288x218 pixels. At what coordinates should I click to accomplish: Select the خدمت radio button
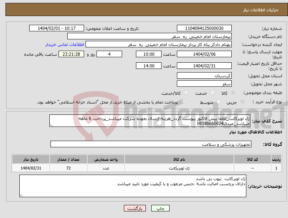[x=212, y=93]
